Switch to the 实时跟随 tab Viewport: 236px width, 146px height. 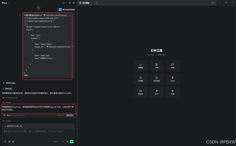coord(86,3)
